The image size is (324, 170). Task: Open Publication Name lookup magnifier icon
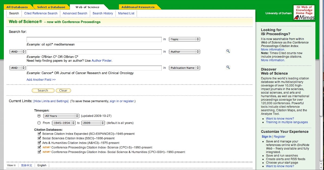pos(228,67)
